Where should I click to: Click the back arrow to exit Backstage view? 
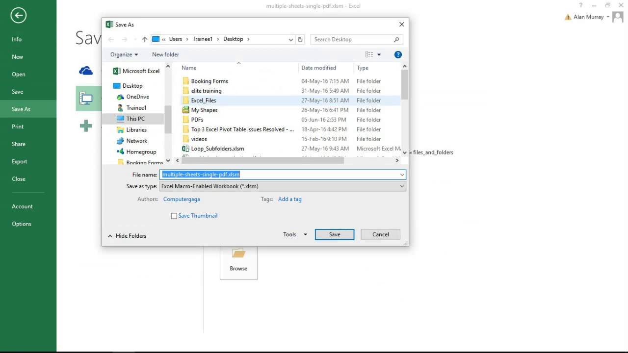click(18, 15)
